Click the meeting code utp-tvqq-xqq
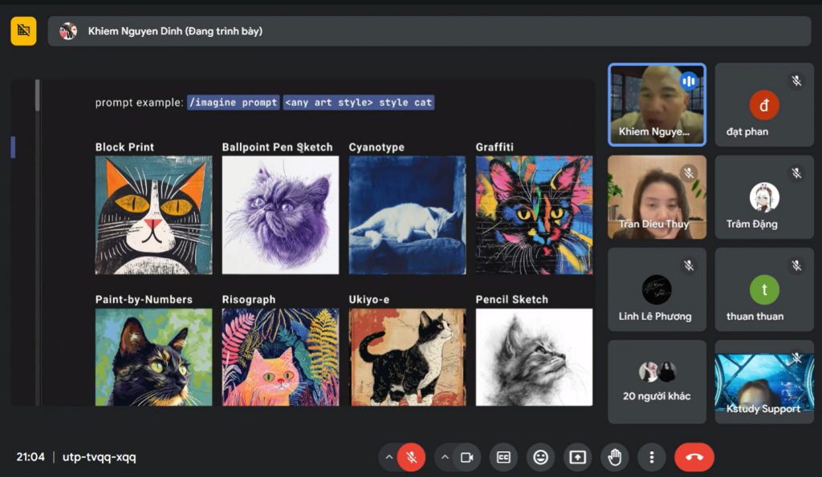Image resolution: width=822 pixels, height=477 pixels. (100, 457)
